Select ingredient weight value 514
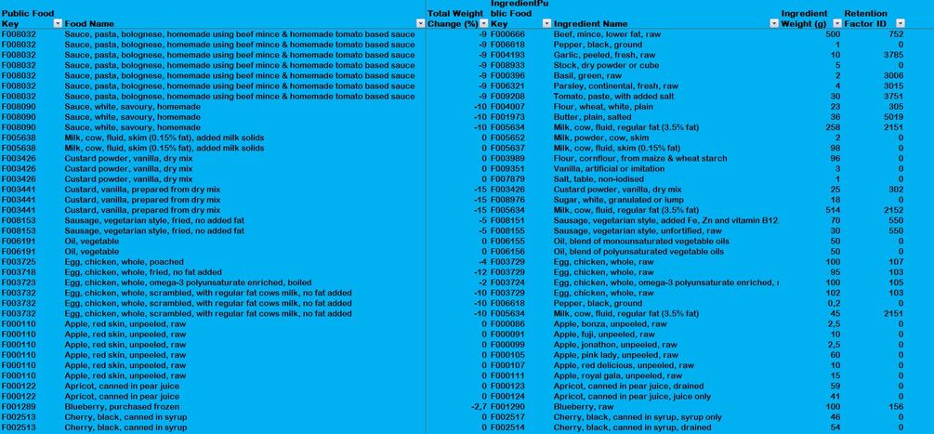This screenshot has width=934, height=434. 833,210
